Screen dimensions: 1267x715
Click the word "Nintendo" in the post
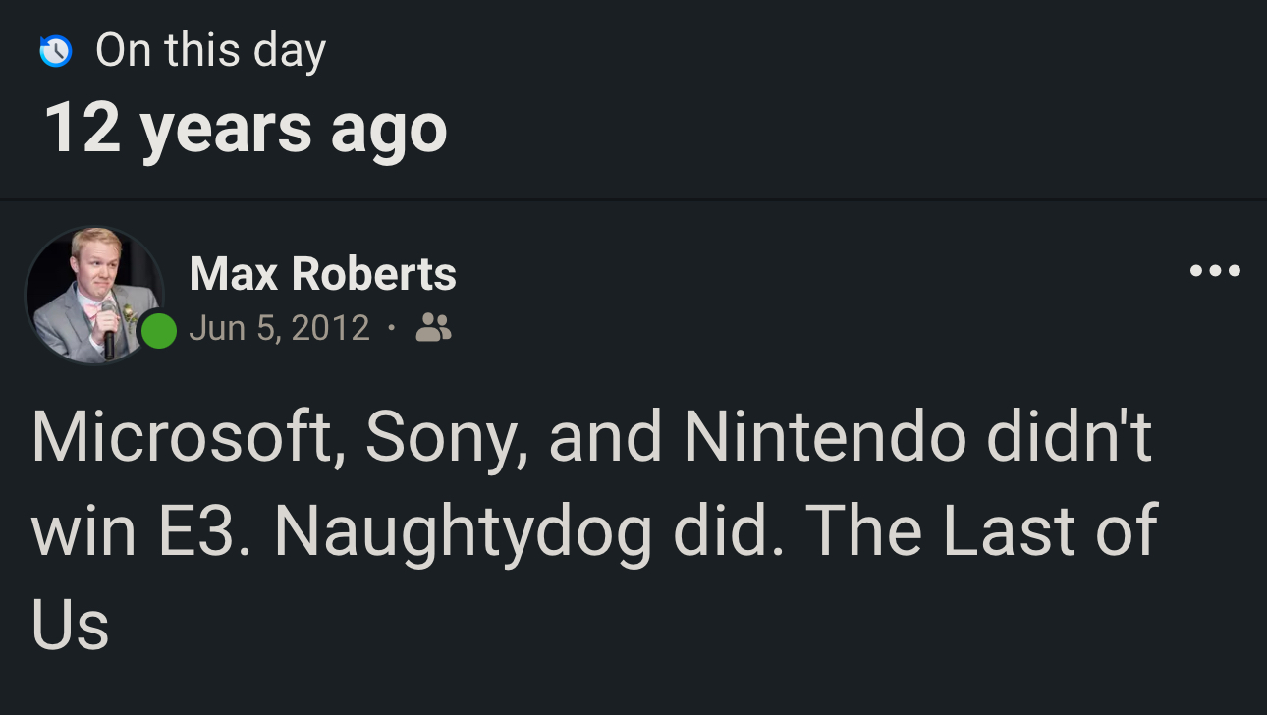825,435
